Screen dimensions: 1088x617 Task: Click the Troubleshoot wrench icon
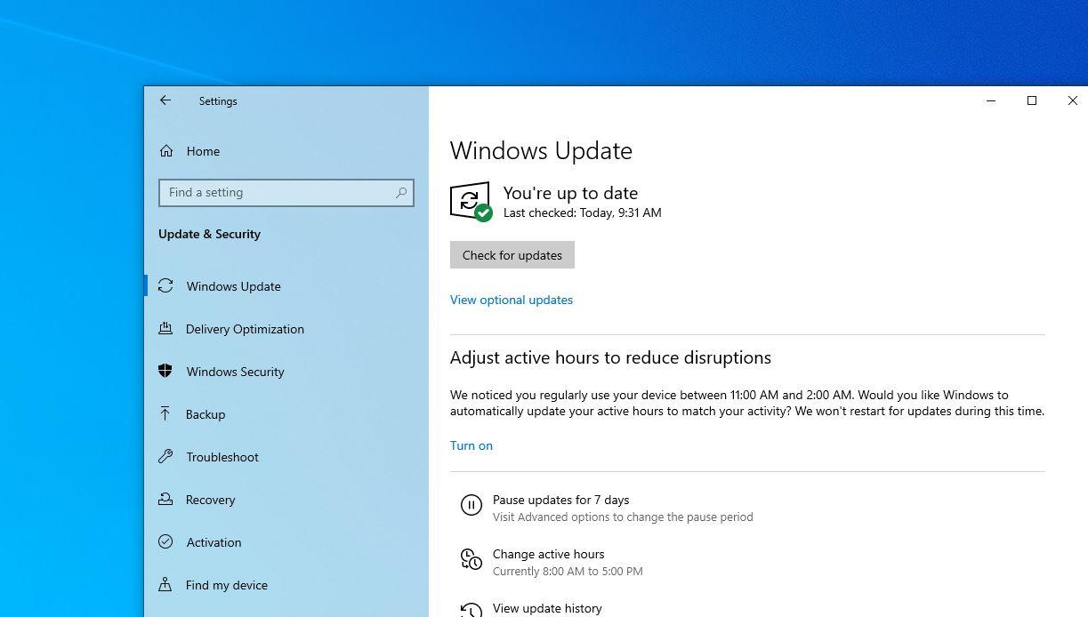165,457
